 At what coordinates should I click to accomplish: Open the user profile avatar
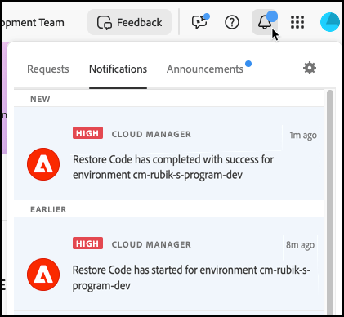tap(330, 22)
